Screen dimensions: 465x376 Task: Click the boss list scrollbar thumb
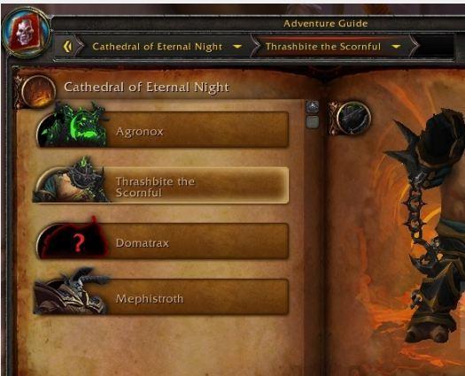pos(313,122)
